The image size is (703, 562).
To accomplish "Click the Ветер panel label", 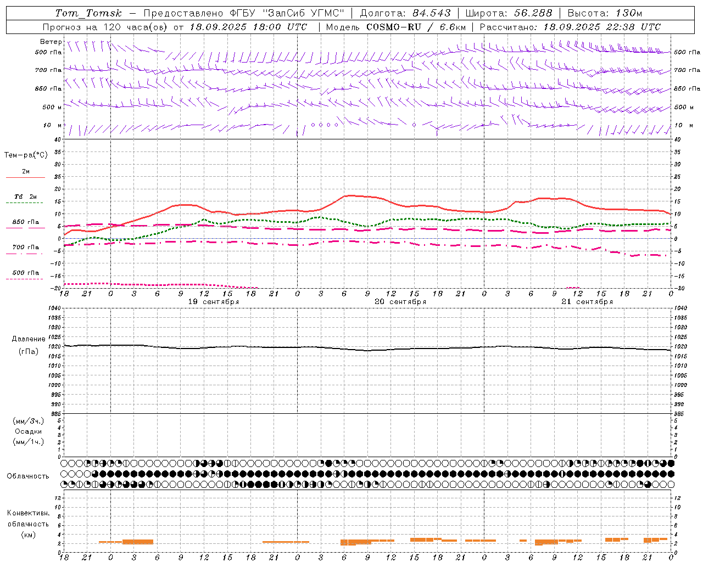I will click(x=51, y=42).
